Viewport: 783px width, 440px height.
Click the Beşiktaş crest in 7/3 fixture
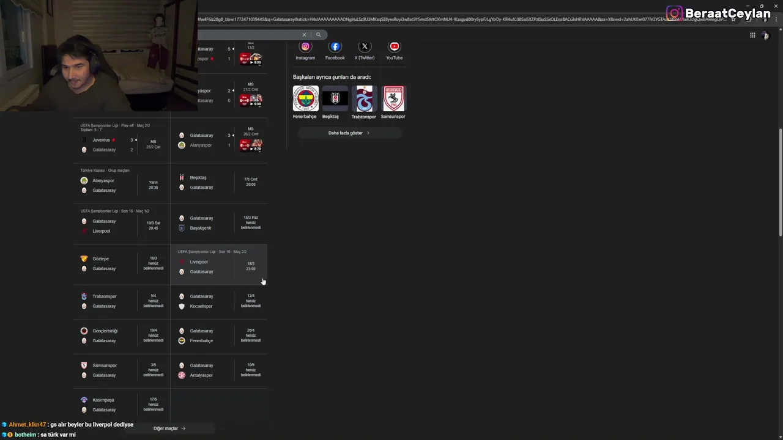click(181, 177)
